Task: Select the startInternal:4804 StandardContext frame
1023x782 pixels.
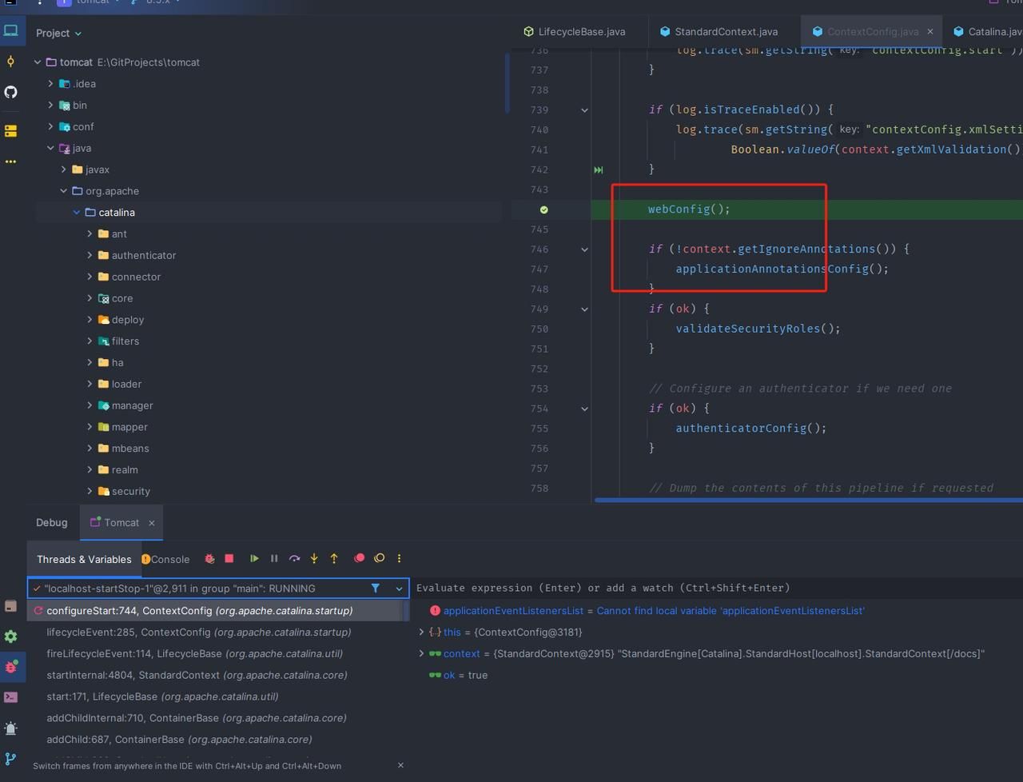Action: [197, 675]
